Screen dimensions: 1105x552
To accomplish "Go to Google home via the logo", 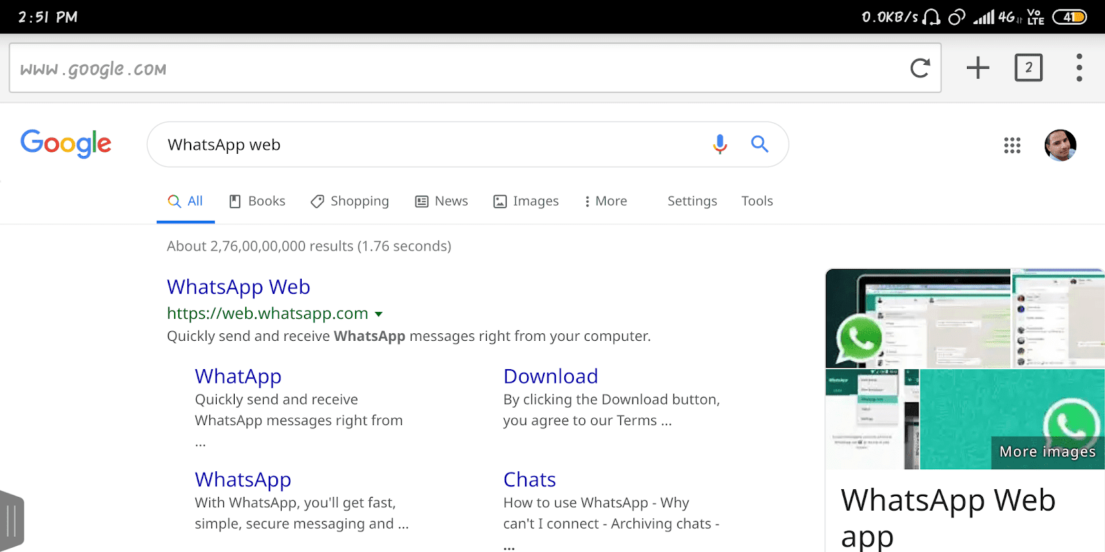I will [66, 144].
